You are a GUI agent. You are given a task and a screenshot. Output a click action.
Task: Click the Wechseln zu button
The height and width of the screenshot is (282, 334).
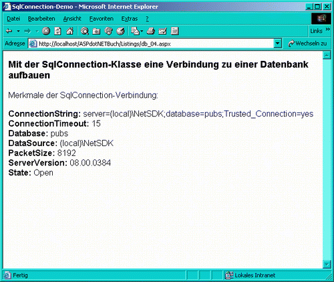[307, 44]
